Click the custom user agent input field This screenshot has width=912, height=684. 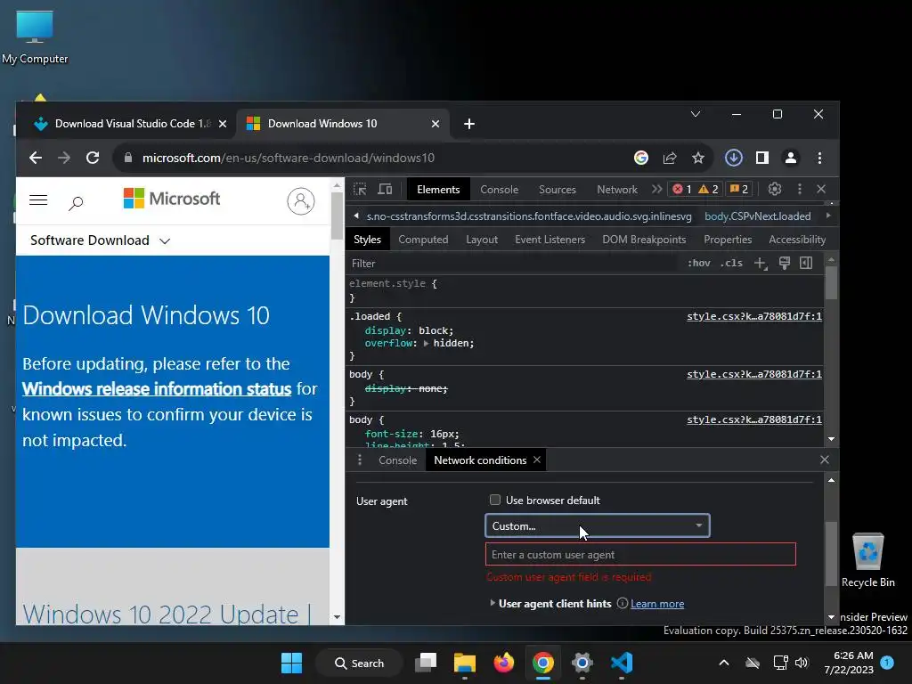[x=640, y=554]
